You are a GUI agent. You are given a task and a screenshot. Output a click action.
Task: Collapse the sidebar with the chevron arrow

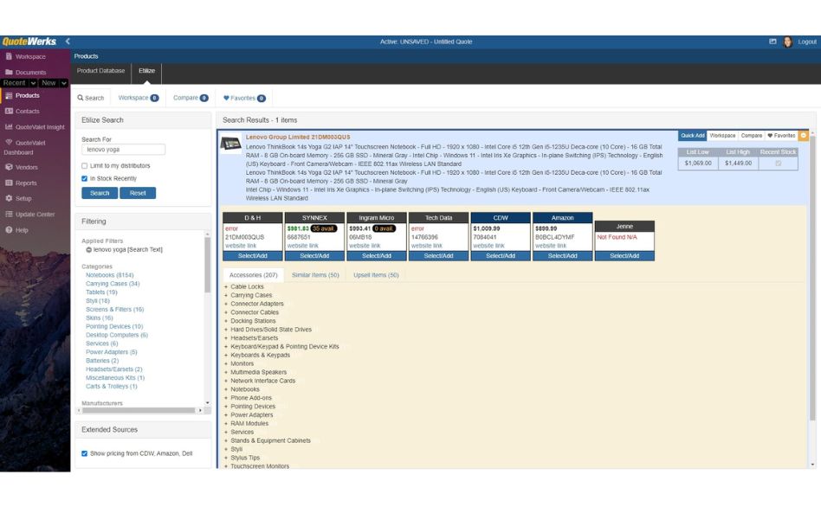[68, 42]
